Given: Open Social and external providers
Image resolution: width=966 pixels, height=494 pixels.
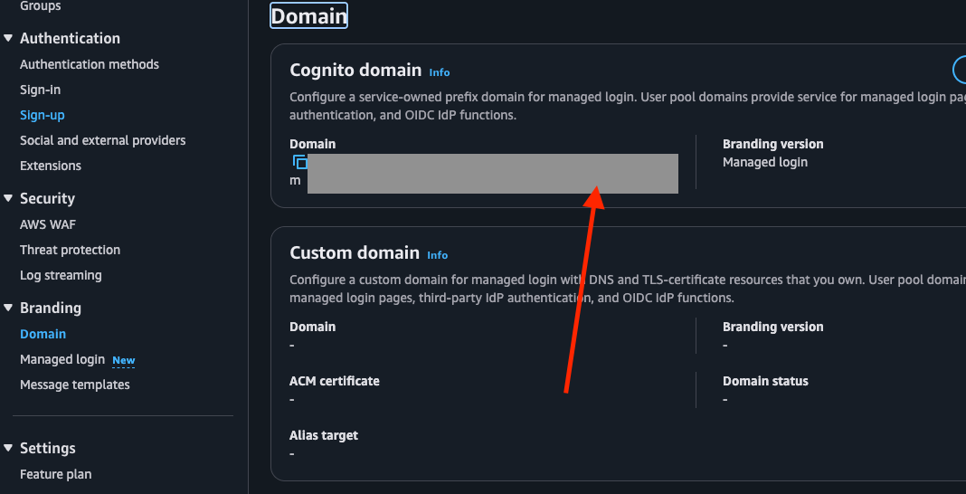Looking at the screenshot, I should tap(102, 140).
